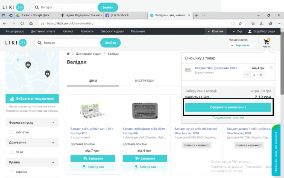Image resolution: width=284 pixels, height=178 pixels.
Task: Click the home icon in breadcrumbs
Action: 68,53
